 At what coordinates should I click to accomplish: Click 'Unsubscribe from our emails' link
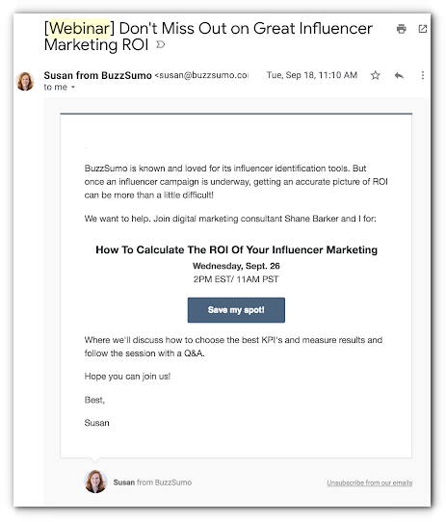pos(369,483)
